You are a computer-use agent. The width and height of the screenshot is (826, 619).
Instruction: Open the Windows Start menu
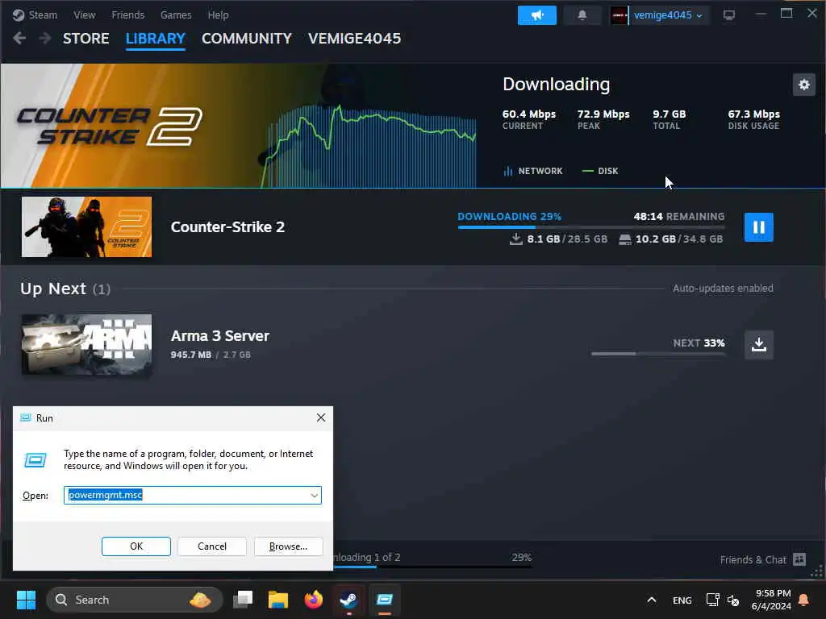26,600
